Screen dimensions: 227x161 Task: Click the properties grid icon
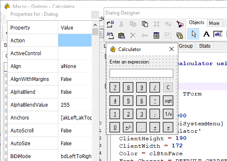(x=157, y=35)
